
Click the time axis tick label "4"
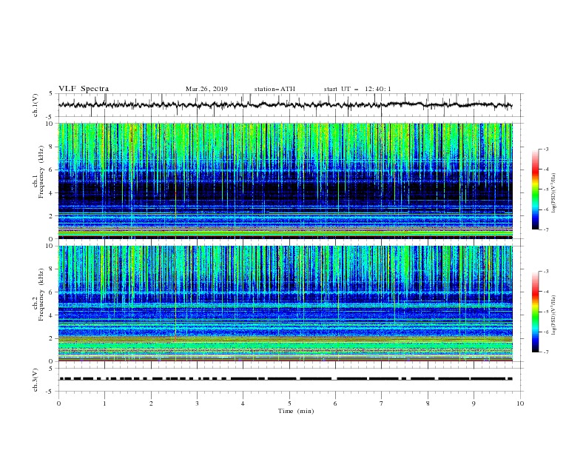tap(243, 403)
